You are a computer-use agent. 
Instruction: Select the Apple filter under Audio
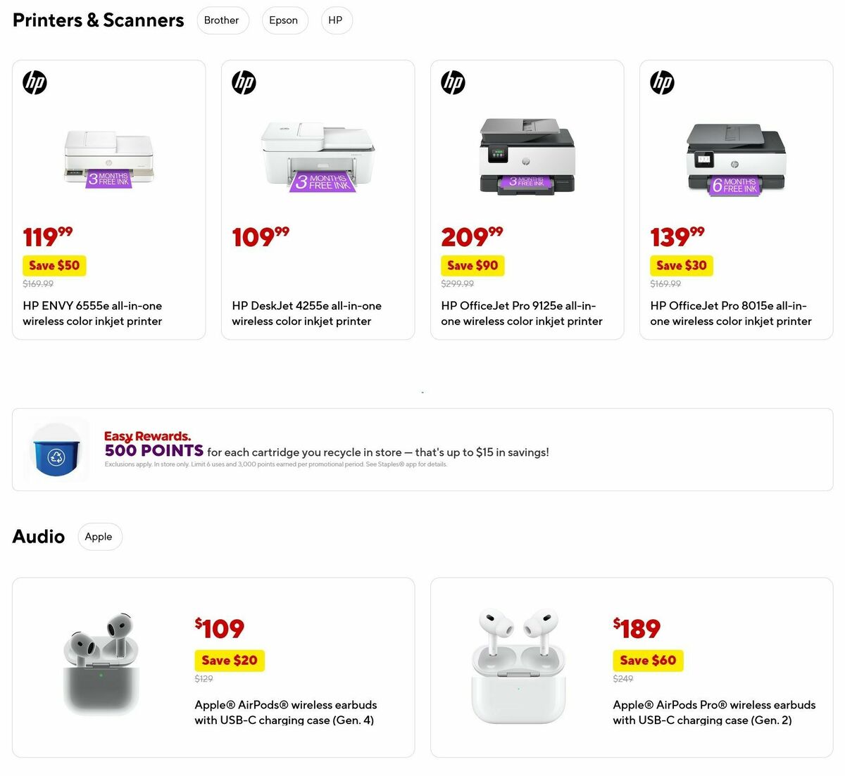click(x=99, y=536)
